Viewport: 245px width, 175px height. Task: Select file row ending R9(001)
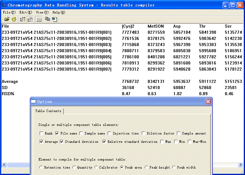(57, 33)
